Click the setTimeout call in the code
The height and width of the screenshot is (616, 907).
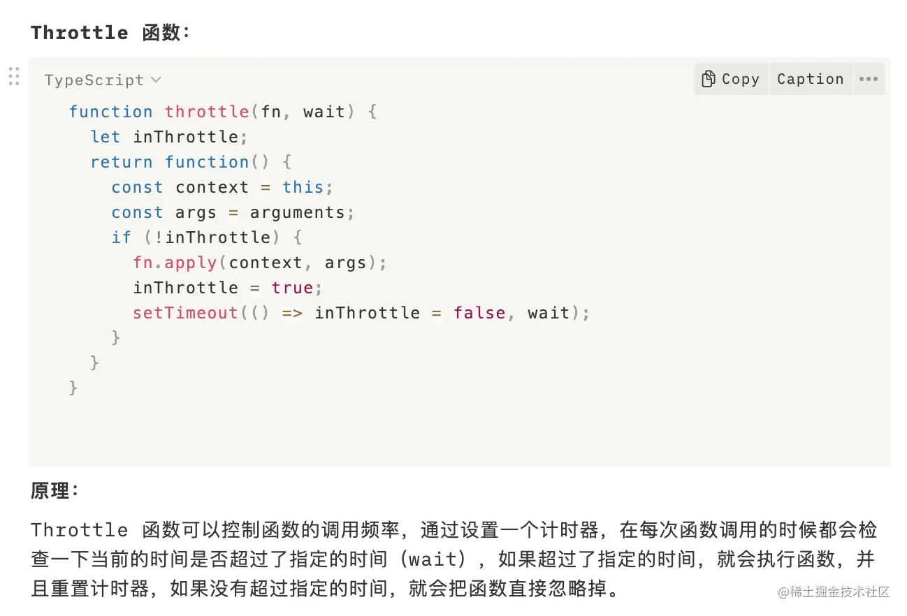pos(185,313)
